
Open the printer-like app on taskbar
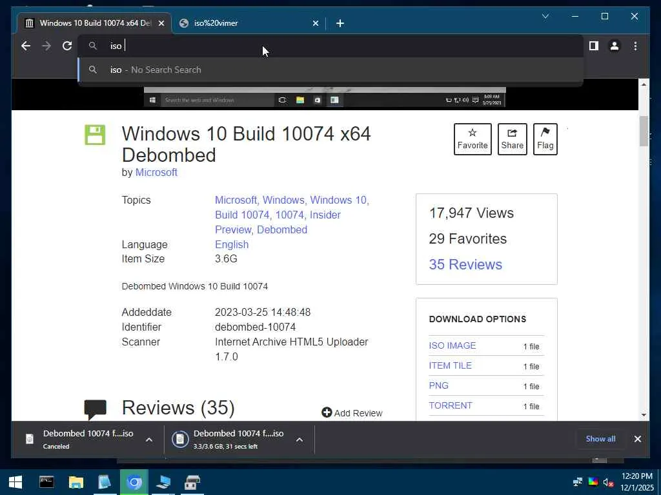[192, 482]
